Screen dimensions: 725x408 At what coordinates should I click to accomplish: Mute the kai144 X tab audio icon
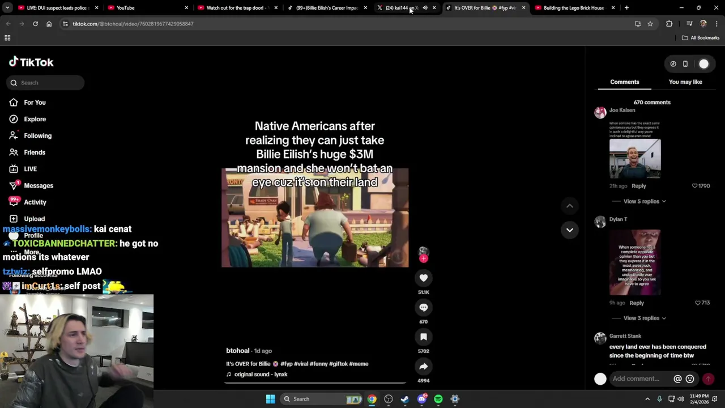point(425,8)
